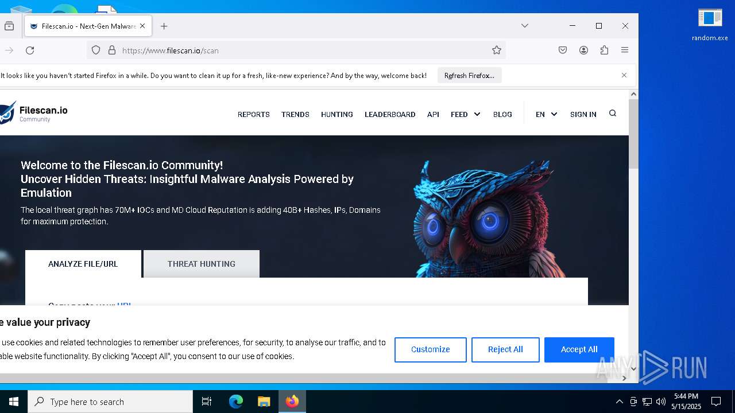Open the Windows notification center icon
This screenshot has width=735, height=413.
click(716, 402)
